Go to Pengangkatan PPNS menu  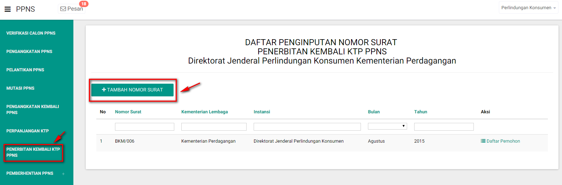coord(29,52)
